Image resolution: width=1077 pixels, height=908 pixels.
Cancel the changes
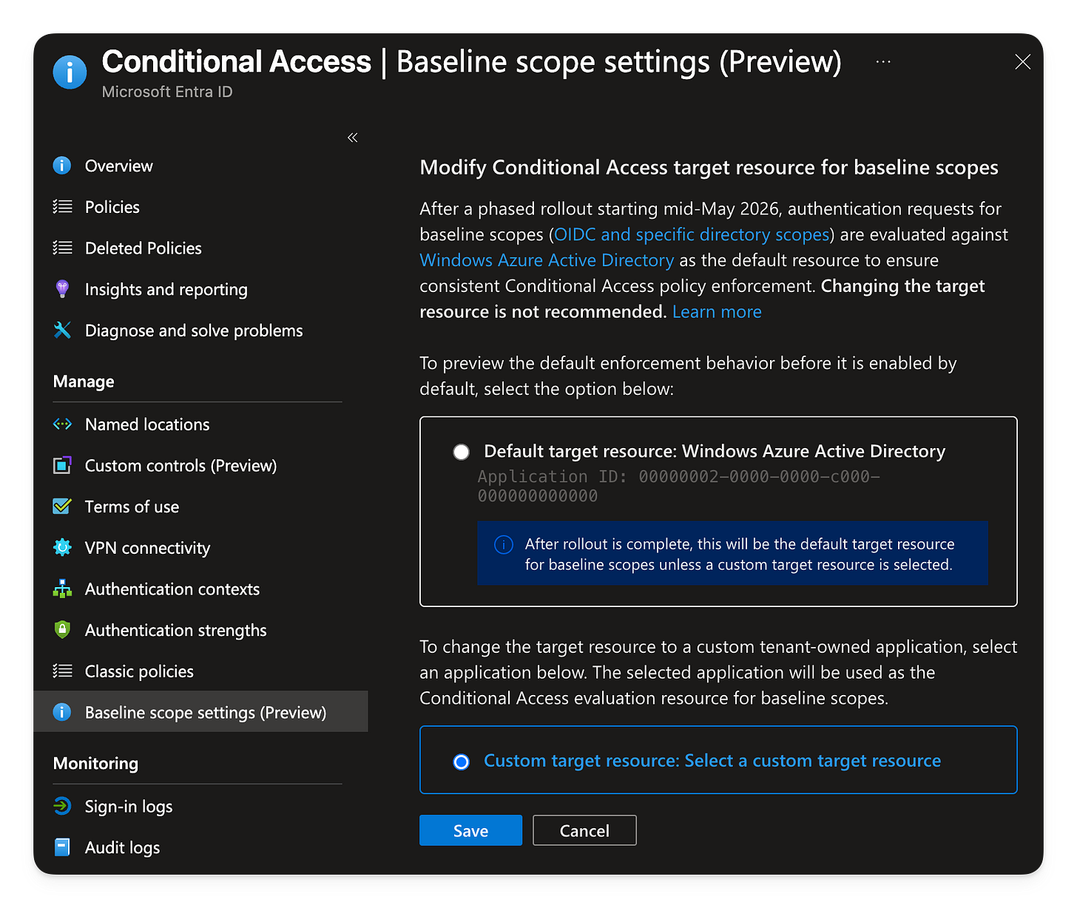pos(584,830)
